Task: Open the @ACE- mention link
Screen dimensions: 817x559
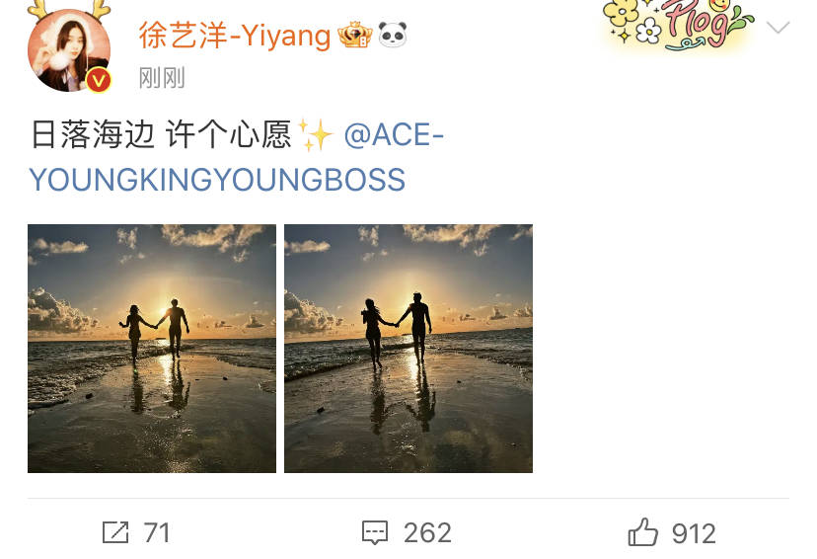Action: coord(394,134)
